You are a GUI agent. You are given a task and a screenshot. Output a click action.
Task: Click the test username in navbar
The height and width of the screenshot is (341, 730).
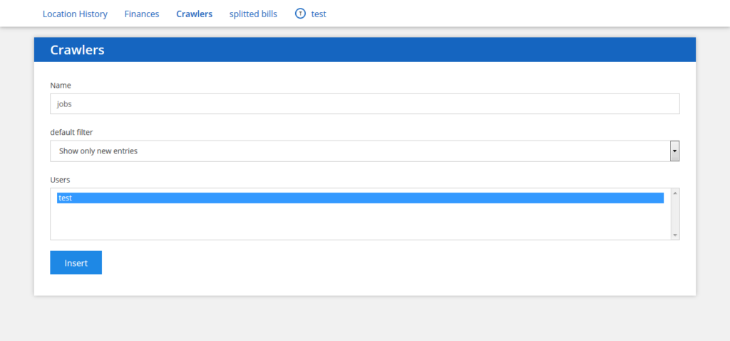pos(319,14)
